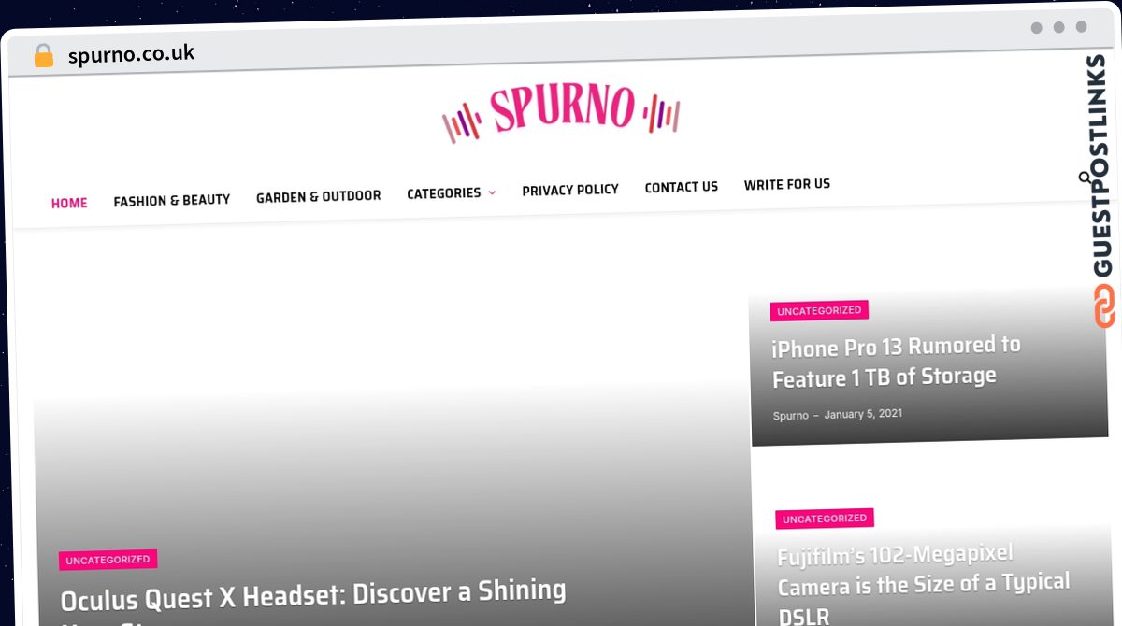Screen dimensions: 1122x626
Task: Click the Spurno logo in the header
Action: tap(561, 112)
